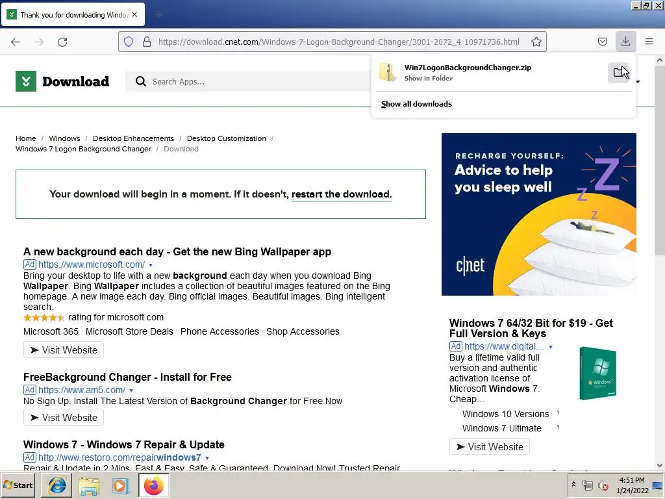Viewport: 665px width, 499px height.
Task: Click the CNET Download logo
Action: pyautogui.click(x=62, y=81)
